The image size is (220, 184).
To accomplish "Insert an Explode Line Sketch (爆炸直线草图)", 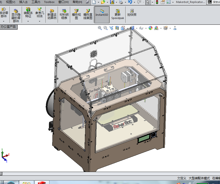I will tap(88, 14).
